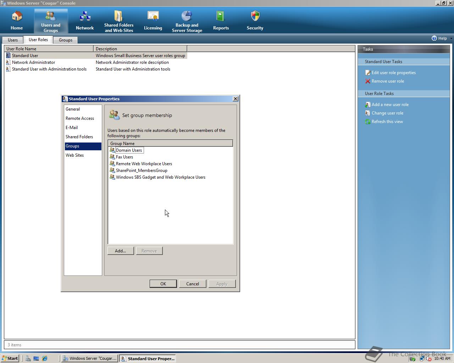
Task: Switch to Windows Server Cougar taskbar button
Action: (x=90, y=358)
